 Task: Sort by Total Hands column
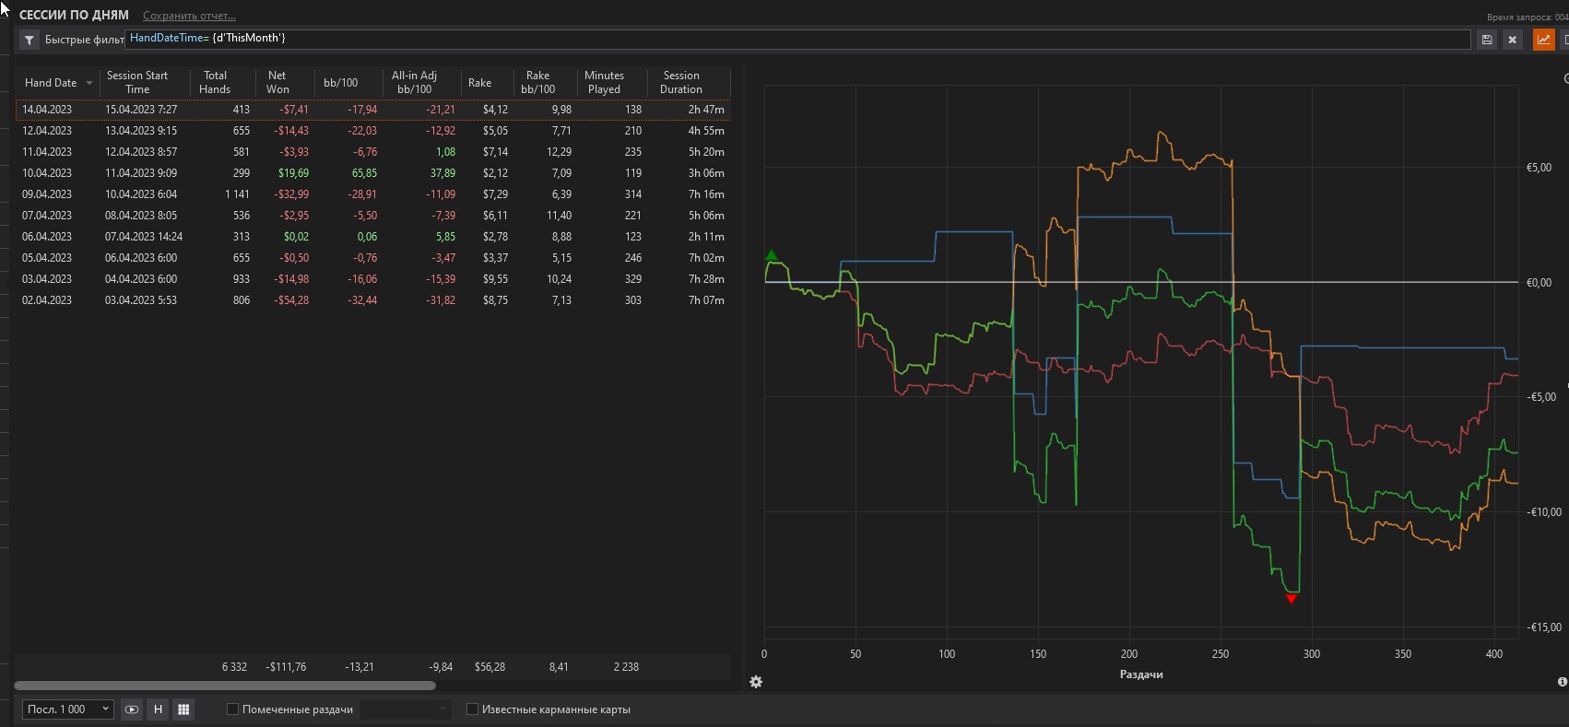click(x=215, y=82)
